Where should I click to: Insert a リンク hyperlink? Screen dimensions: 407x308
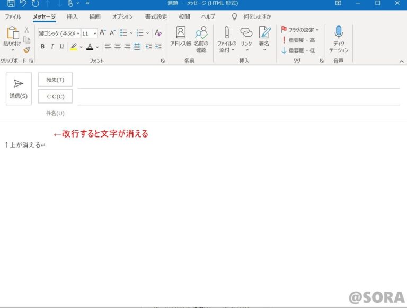[246, 39]
